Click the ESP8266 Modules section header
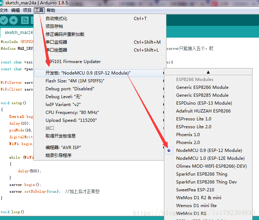 [194, 80]
